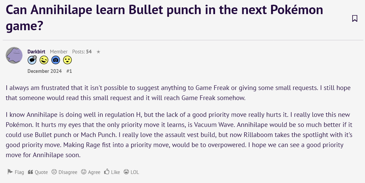React with Disagree to the post
Screen dimensions: 365x183
point(64,172)
